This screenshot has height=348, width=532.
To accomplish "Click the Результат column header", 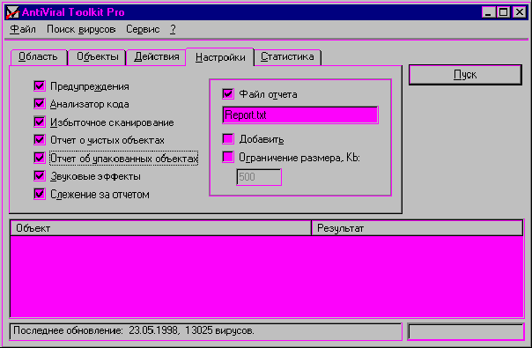I will point(417,228).
